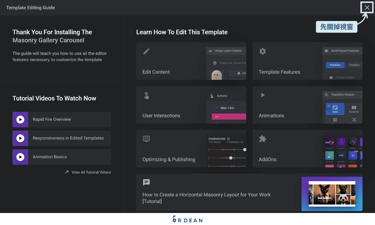Click the play triangle icon on Animations card

pos(262,95)
